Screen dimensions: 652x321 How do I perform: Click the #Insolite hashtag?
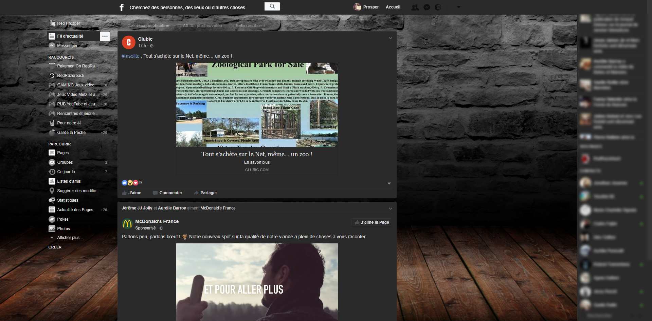point(130,56)
